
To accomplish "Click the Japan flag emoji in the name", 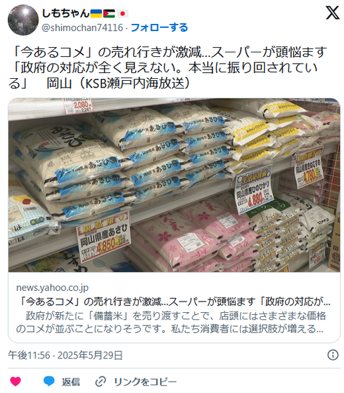I will tap(122, 13).
